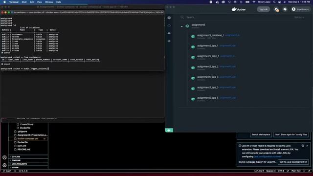
Task: Click the Docker Upgrade button
Action: (263, 9)
